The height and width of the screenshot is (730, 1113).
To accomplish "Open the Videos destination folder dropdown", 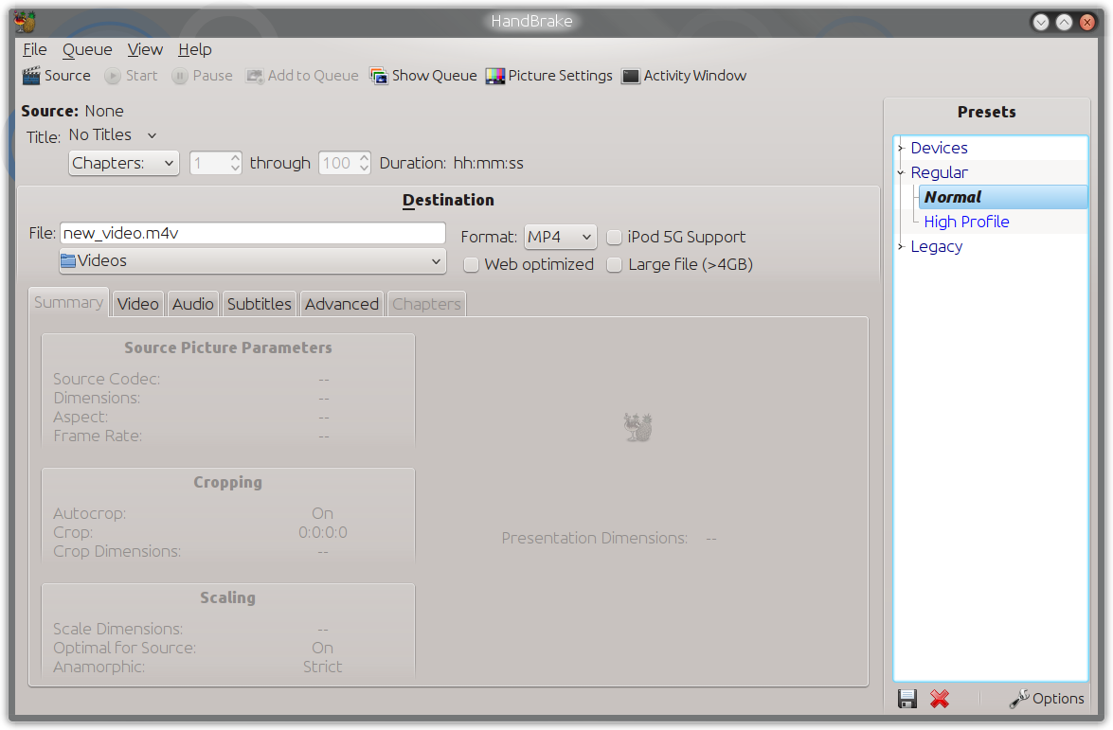I will point(253,261).
